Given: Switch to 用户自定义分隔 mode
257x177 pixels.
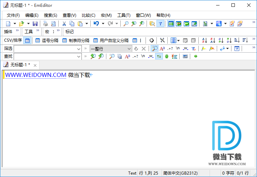Looking at the screenshot, I should tap(111, 40).
